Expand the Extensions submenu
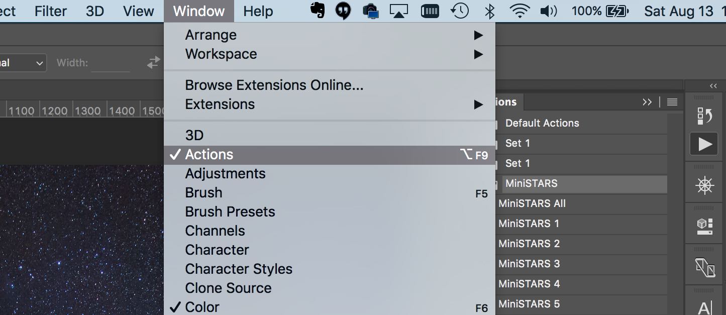Viewport: 726px width, 315px height. point(329,104)
